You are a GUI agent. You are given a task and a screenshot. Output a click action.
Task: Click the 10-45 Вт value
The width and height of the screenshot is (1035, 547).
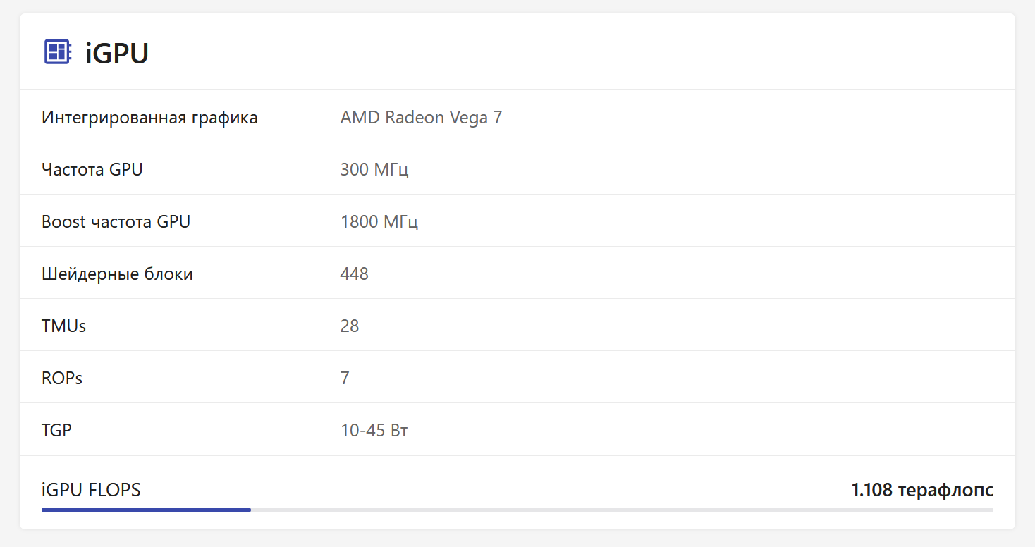pos(374,430)
